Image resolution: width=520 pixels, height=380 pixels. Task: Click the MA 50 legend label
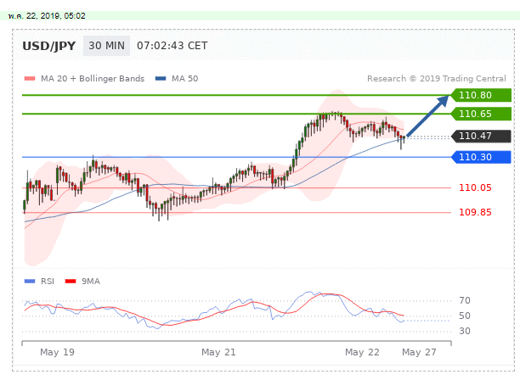click(x=184, y=79)
